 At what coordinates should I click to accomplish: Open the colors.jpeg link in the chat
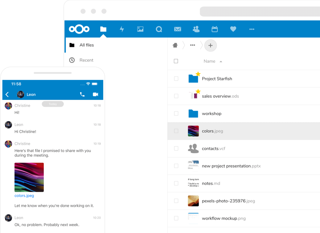tap(24, 195)
